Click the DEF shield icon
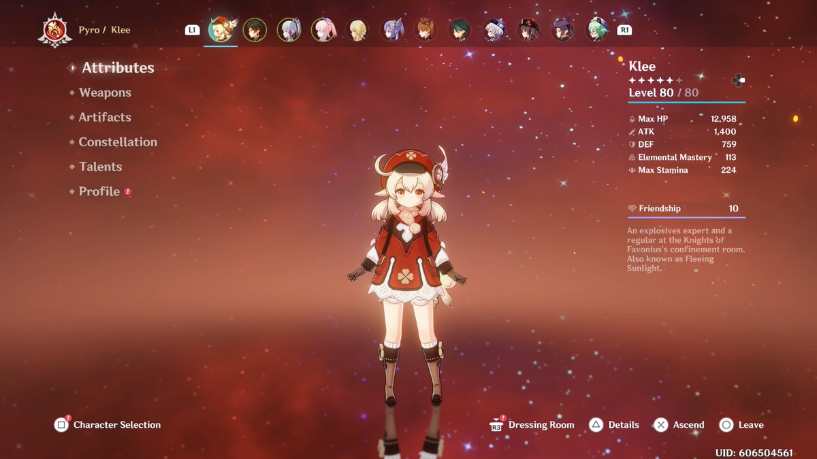The height and width of the screenshot is (459, 817). point(632,145)
